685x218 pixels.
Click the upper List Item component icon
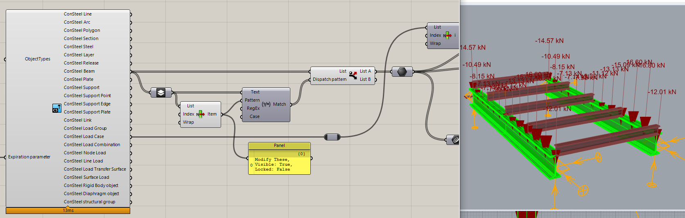[x=448, y=36]
